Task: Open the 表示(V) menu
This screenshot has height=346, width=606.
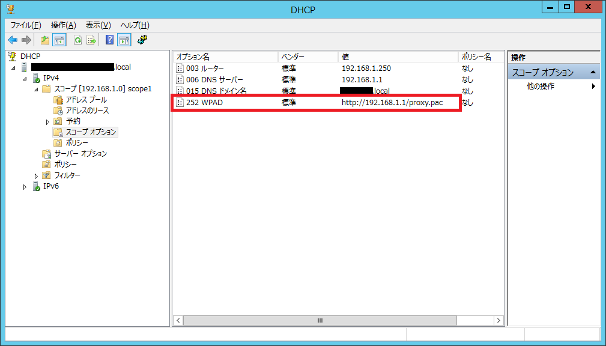Action: pyautogui.click(x=98, y=25)
